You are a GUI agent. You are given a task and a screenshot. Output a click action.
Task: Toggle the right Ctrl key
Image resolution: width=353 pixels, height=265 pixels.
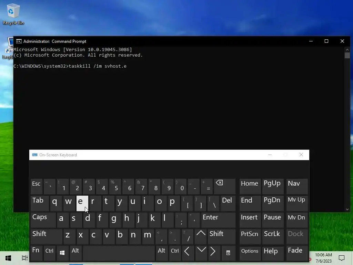(x=175, y=253)
